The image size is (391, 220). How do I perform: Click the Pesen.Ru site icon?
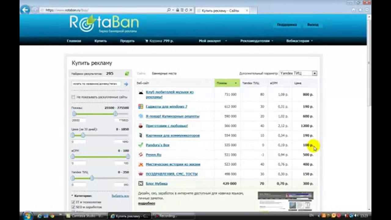[x=141, y=155]
